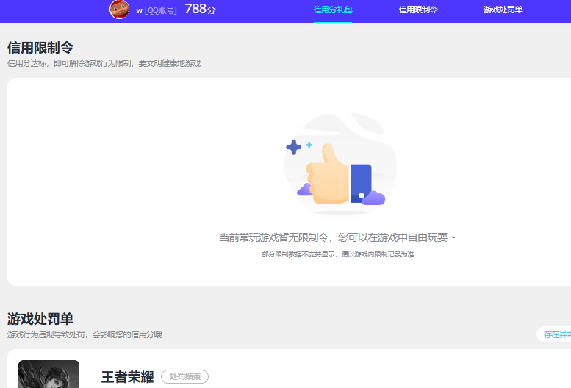Select the 王者荣耀 game title

(x=127, y=377)
